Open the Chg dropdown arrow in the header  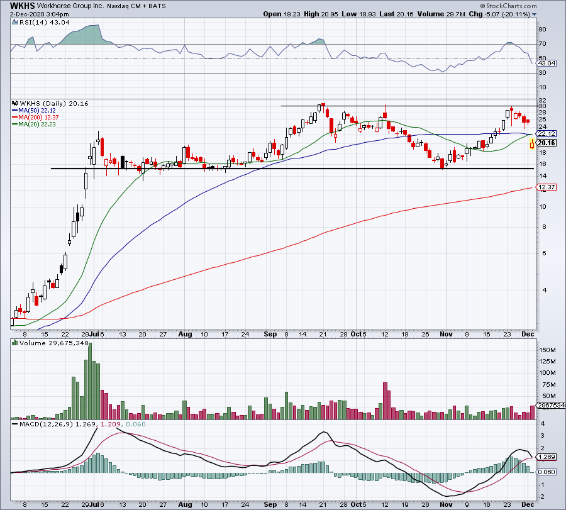pyautogui.click(x=534, y=14)
